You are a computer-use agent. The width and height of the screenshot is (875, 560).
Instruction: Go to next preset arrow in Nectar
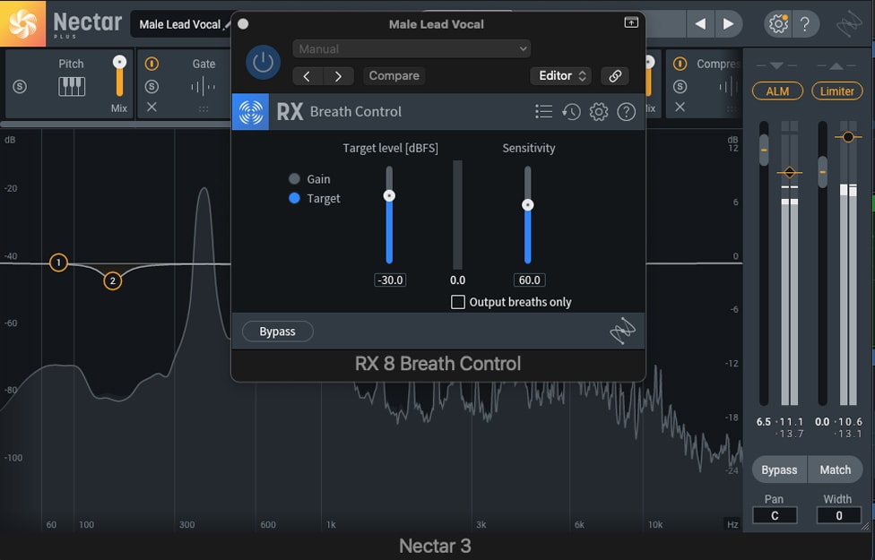pyautogui.click(x=728, y=24)
